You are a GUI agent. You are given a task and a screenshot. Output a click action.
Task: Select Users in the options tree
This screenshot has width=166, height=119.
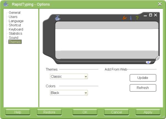pos(13,17)
